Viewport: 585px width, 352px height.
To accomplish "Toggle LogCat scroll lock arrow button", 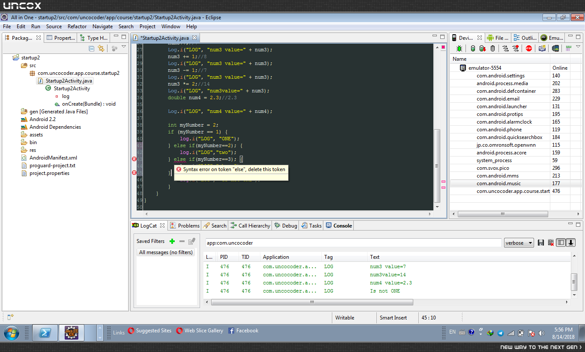I will pyautogui.click(x=570, y=243).
